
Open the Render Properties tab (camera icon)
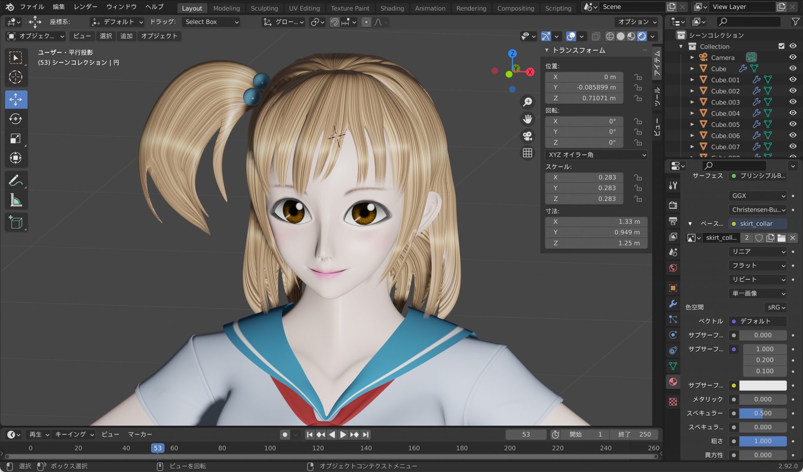[x=673, y=205]
